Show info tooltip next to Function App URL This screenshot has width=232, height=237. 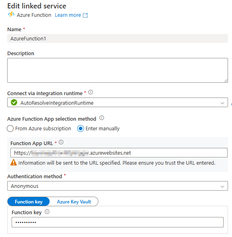pyautogui.click(x=61, y=142)
